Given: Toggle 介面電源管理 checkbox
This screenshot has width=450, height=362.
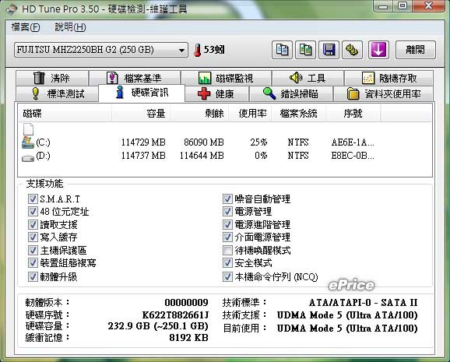Looking at the screenshot, I should coord(227,237).
